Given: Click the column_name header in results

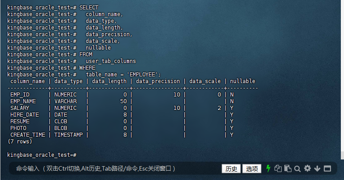Looking at the screenshot, I should pos(27,81).
